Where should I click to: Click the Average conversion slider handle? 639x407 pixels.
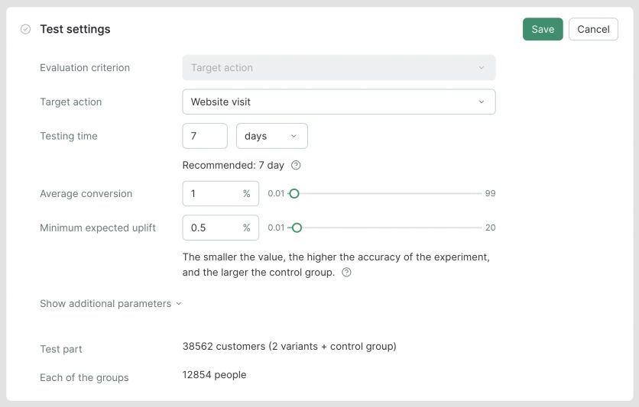(x=294, y=194)
